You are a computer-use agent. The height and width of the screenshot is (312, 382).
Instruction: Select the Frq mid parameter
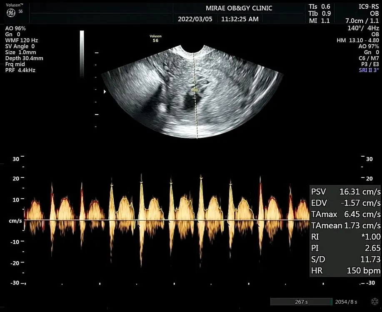click(15, 64)
